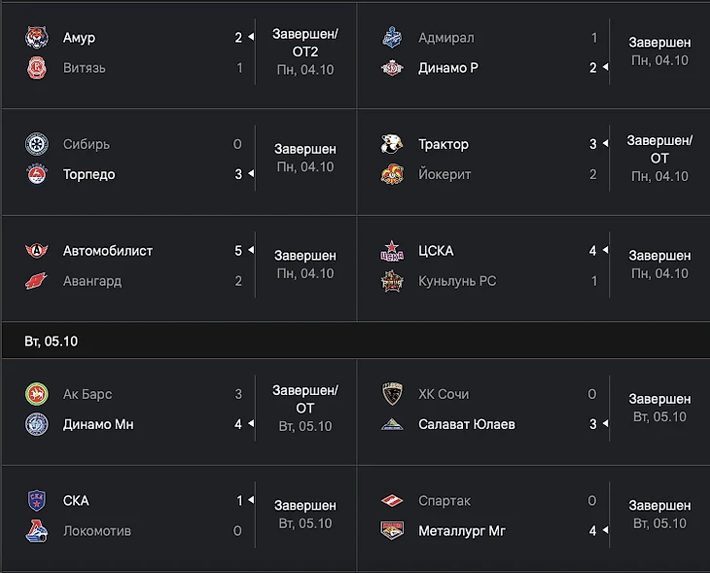Click the Салават Юлаев team logo
The height and width of the screenshot is (573, 710).
click(x=391, y=424)
